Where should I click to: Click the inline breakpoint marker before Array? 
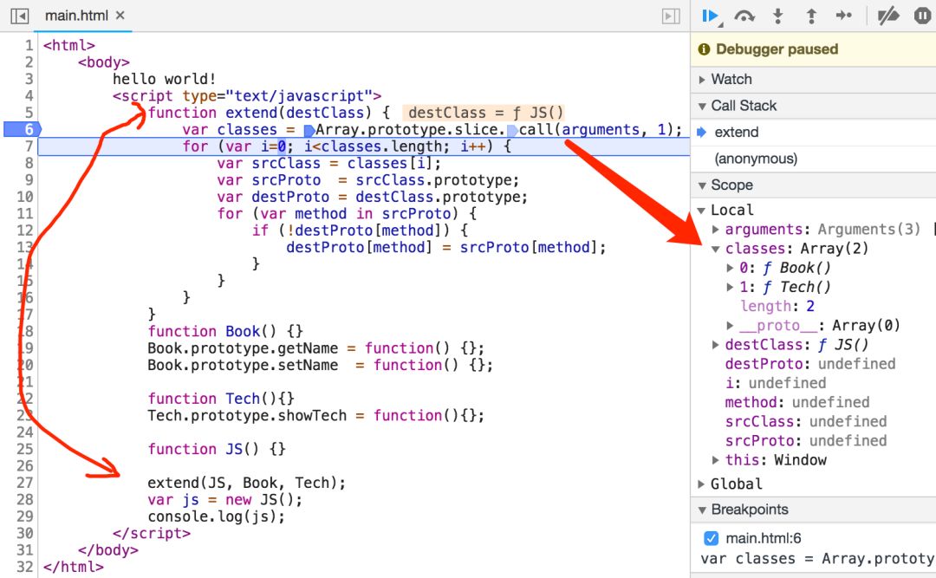(x=309, y=130)
